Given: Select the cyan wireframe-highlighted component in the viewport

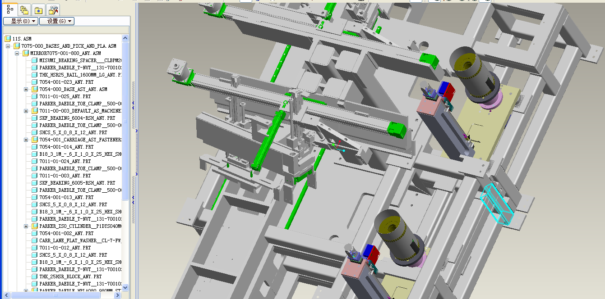Looking at the screenshot, I should 496,205.
